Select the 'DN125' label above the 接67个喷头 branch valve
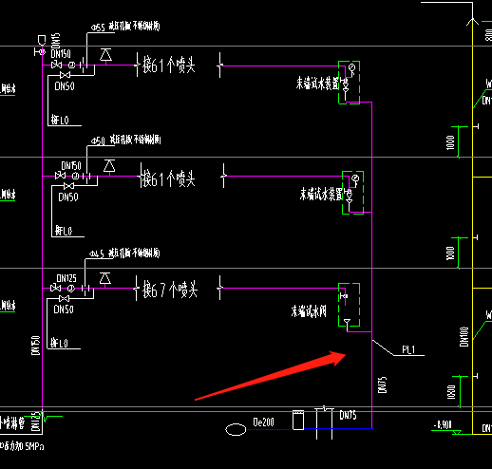The width and height of the screenshot is (492, 469). (66, 278)
